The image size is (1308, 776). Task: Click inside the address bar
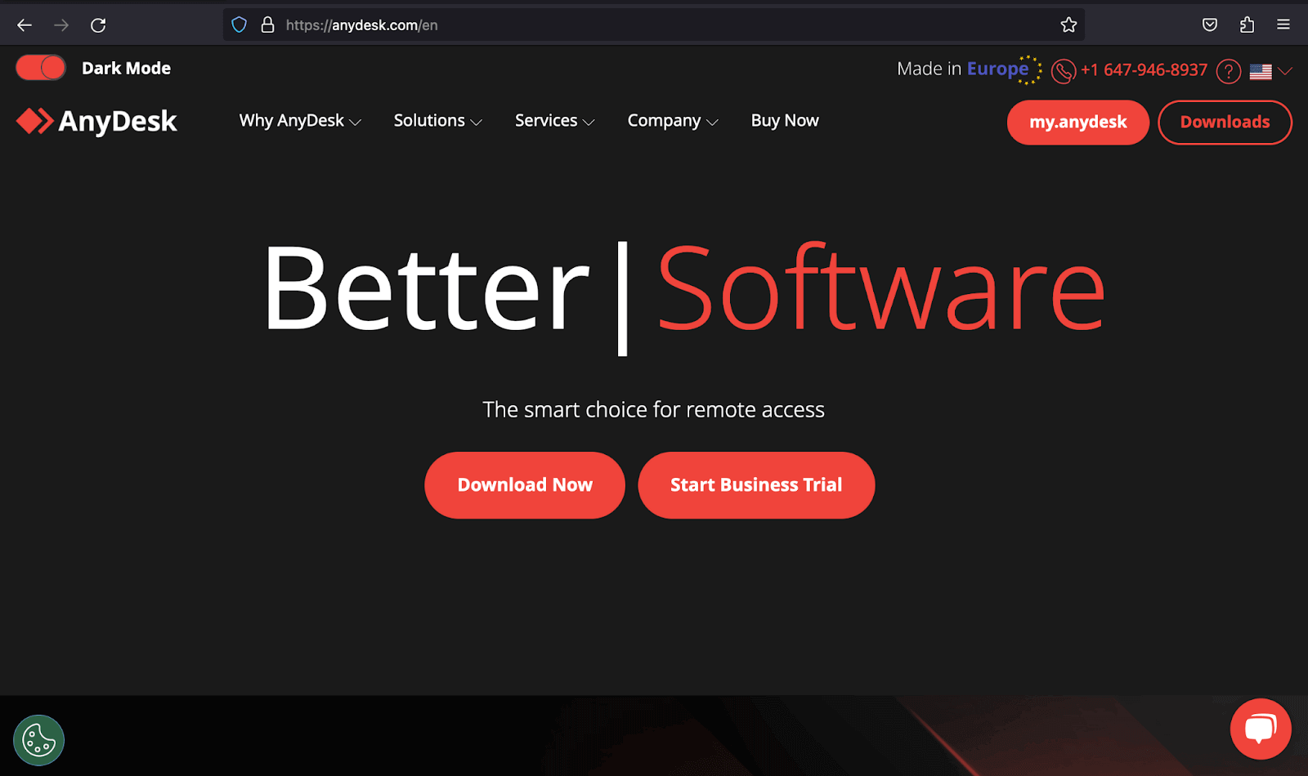tap(572, 25)
